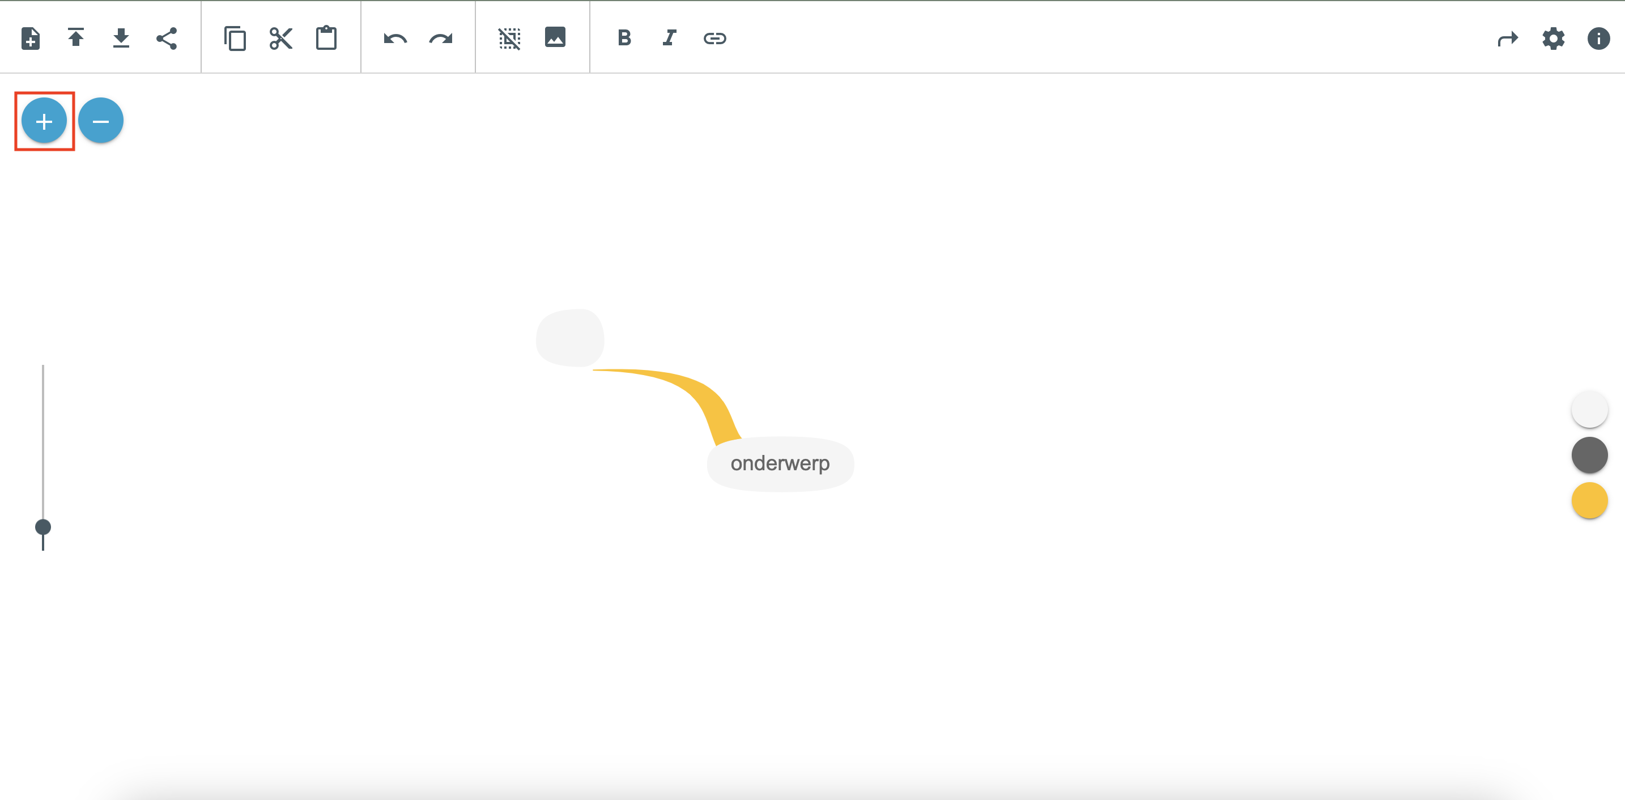Open settings via gear icon

point(1553,39)
